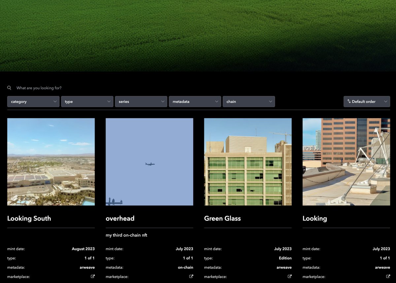
Task: Click the August 2023 mint date value
Action: click(83, 249)
